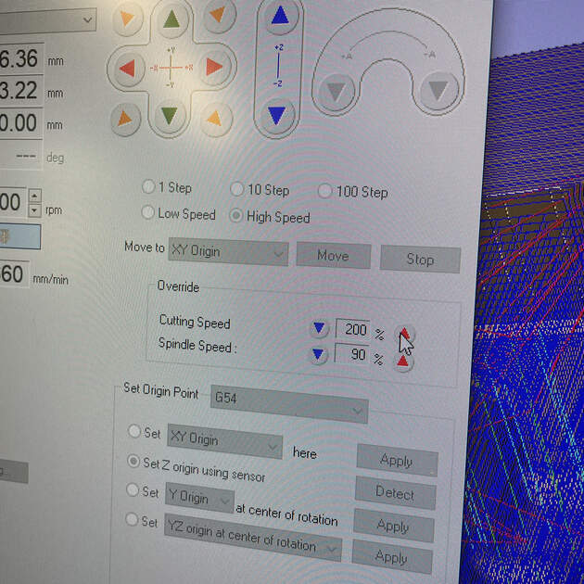Jog diagonally toward -X +Y corner

(127, 19)
